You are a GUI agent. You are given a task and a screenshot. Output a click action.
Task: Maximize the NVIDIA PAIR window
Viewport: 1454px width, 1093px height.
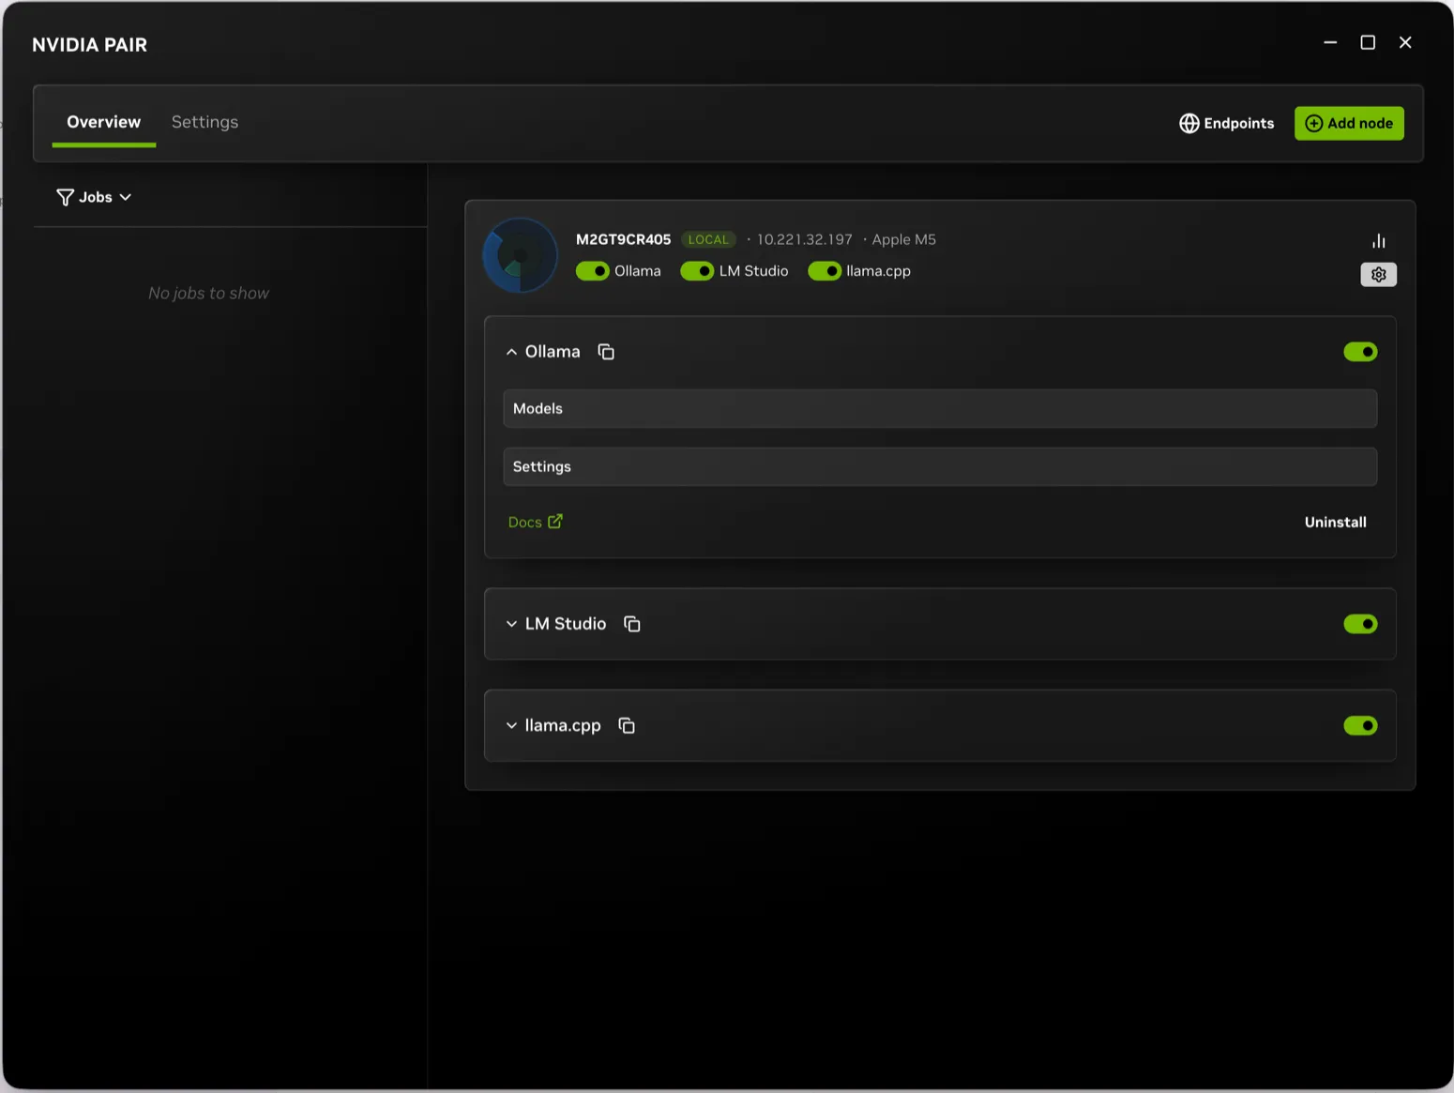[1368, 42]
